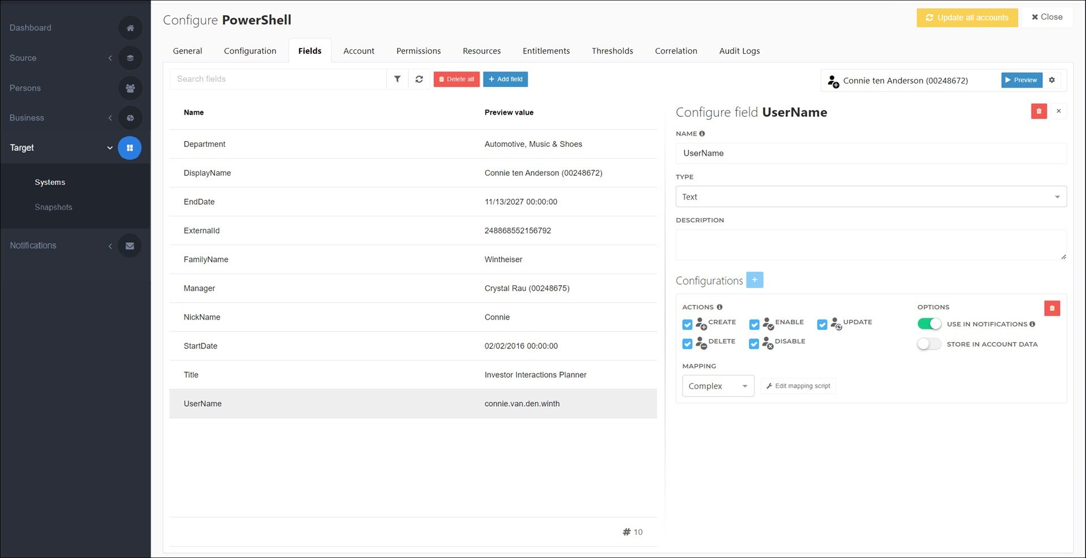
Task: Click the Create action user icon
Action: click(x=701, y=324)
